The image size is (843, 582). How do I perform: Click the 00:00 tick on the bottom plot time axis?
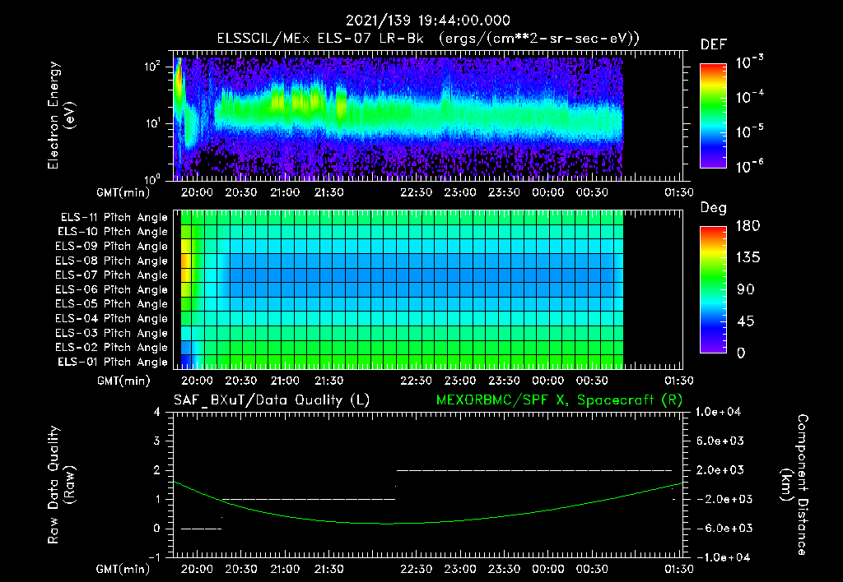(x=547, y=569)
